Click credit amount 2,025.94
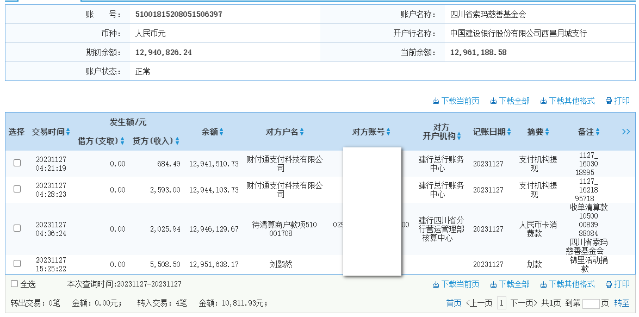This screenshot has height=317, width=639. pos(165,229)
